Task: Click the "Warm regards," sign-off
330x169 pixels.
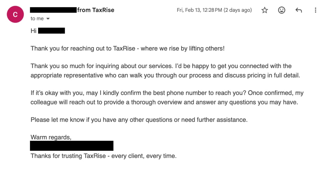Action: (x=51, y=137)
